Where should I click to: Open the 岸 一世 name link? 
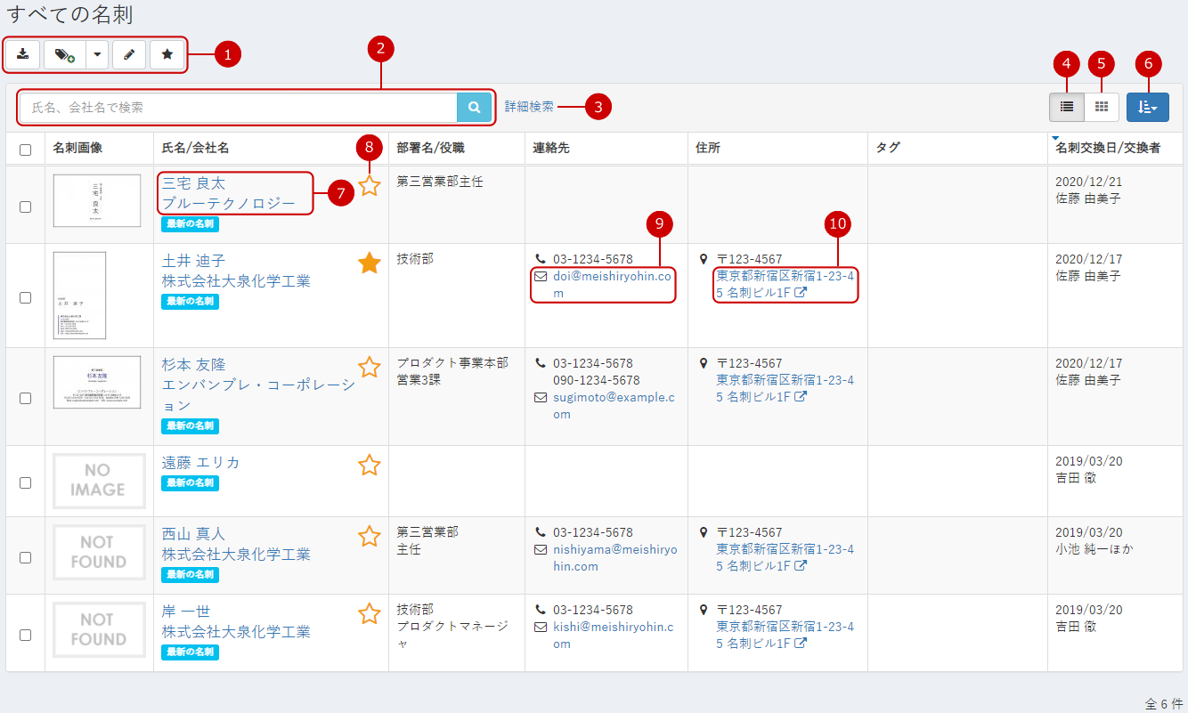(185, 612)
